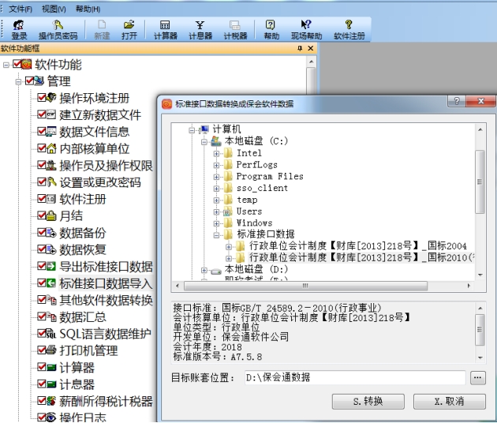Expand the Program Files folder node

pos(217,177)
